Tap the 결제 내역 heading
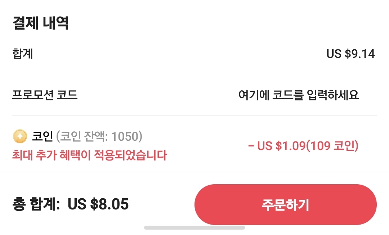 40,23
